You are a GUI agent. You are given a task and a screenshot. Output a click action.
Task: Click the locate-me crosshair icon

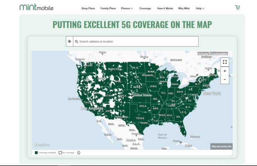pyautogui.click(x=70, y=41)
